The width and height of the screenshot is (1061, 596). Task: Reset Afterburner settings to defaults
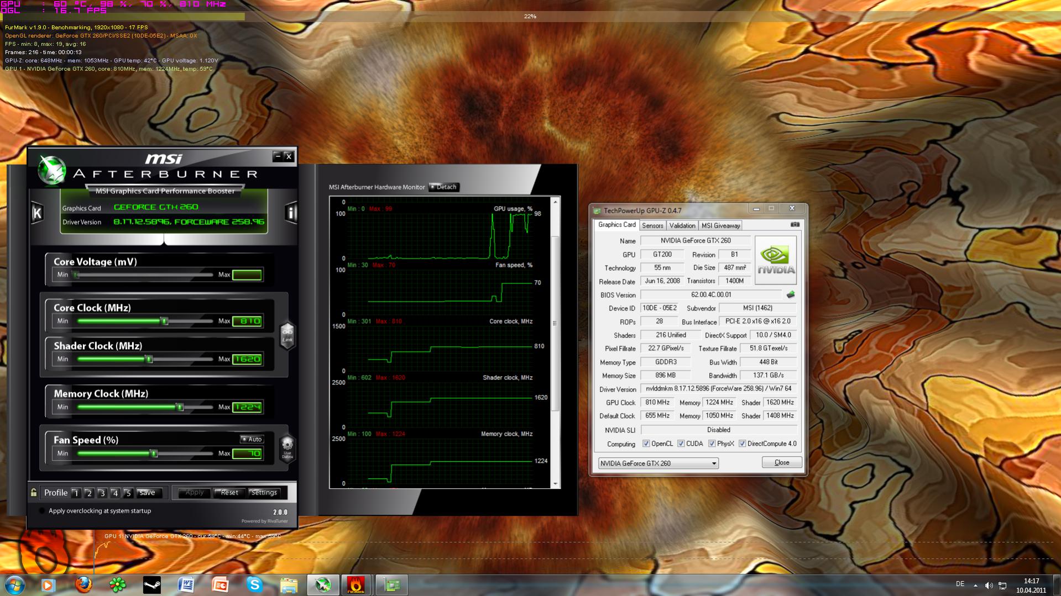point(229,493)
